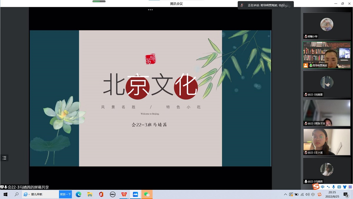Viewport: 353px width, 199px height.
Task: Click the orange host icon beside 班导师贾海波
Action: click(x=306, y=65)
